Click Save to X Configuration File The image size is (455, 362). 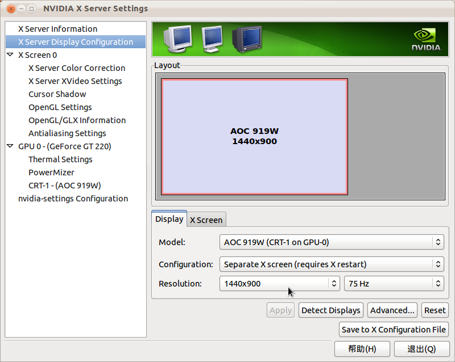click(x=394, y=330)
